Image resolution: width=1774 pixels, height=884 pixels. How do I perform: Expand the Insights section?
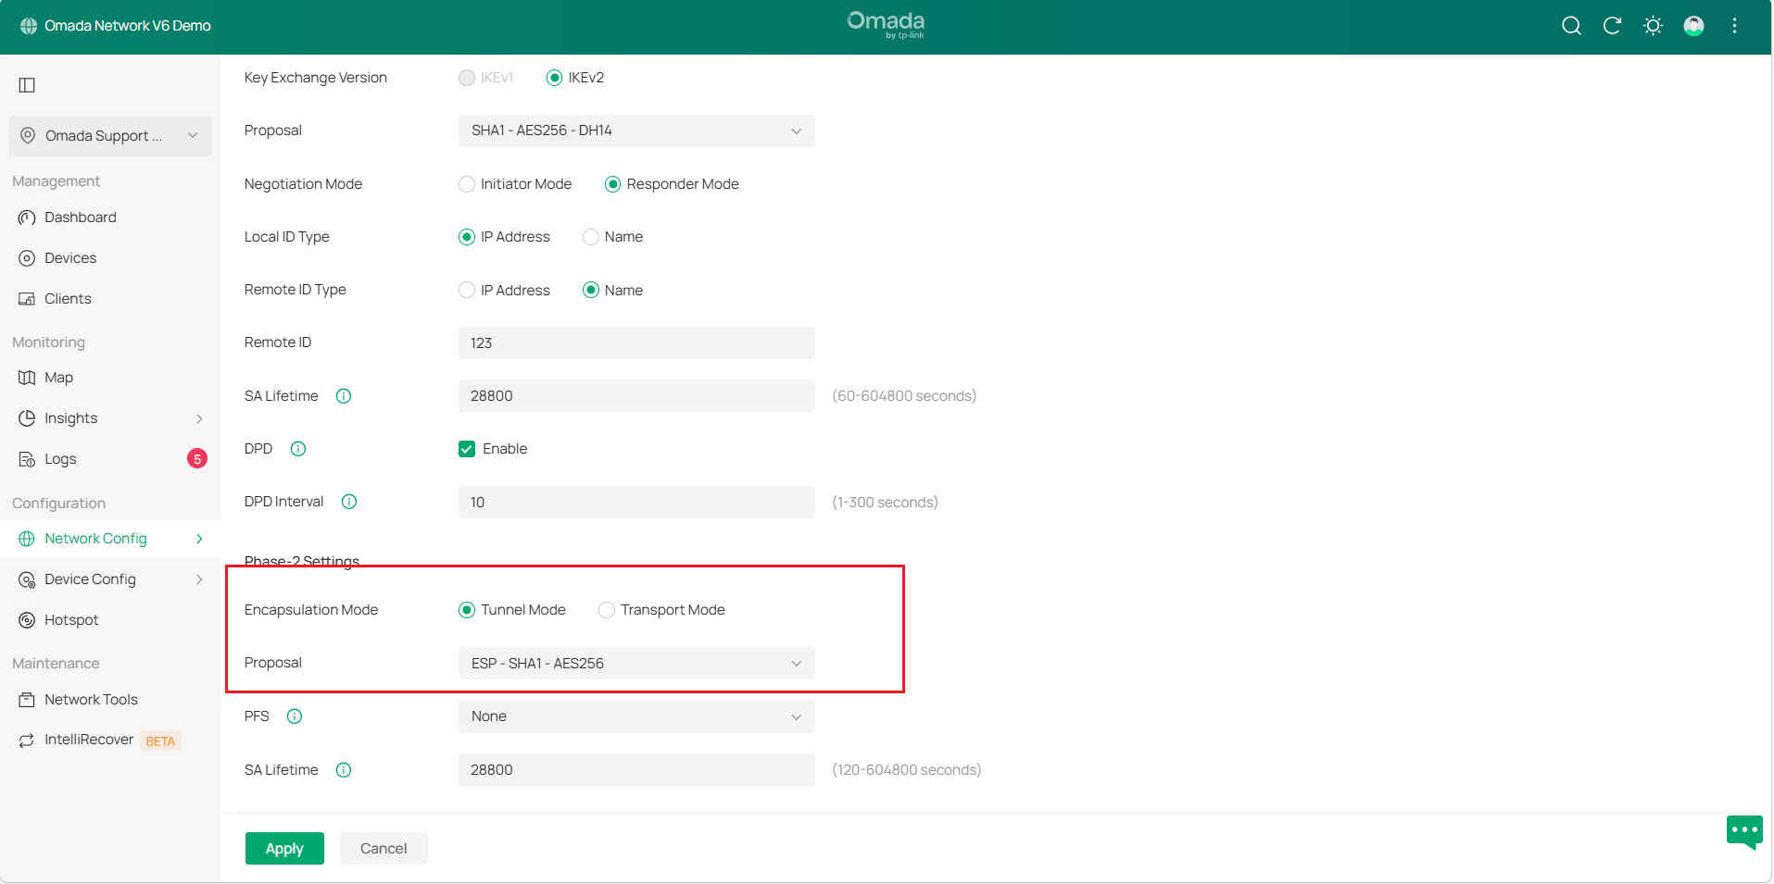(x=70, y=417)
